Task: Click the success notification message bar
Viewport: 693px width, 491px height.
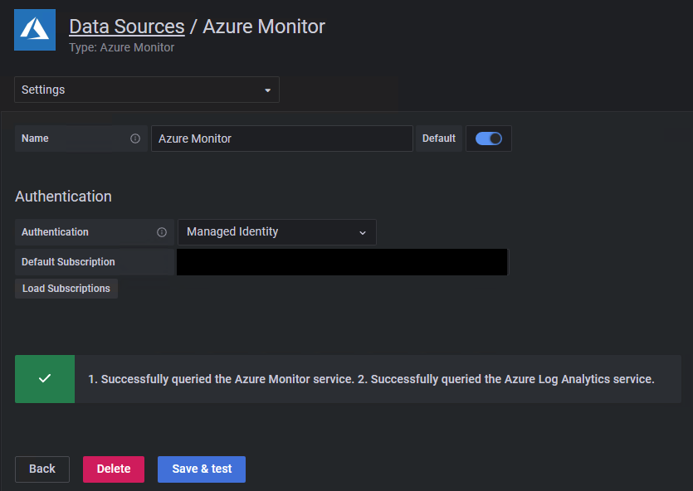Action: click(373, 379)
